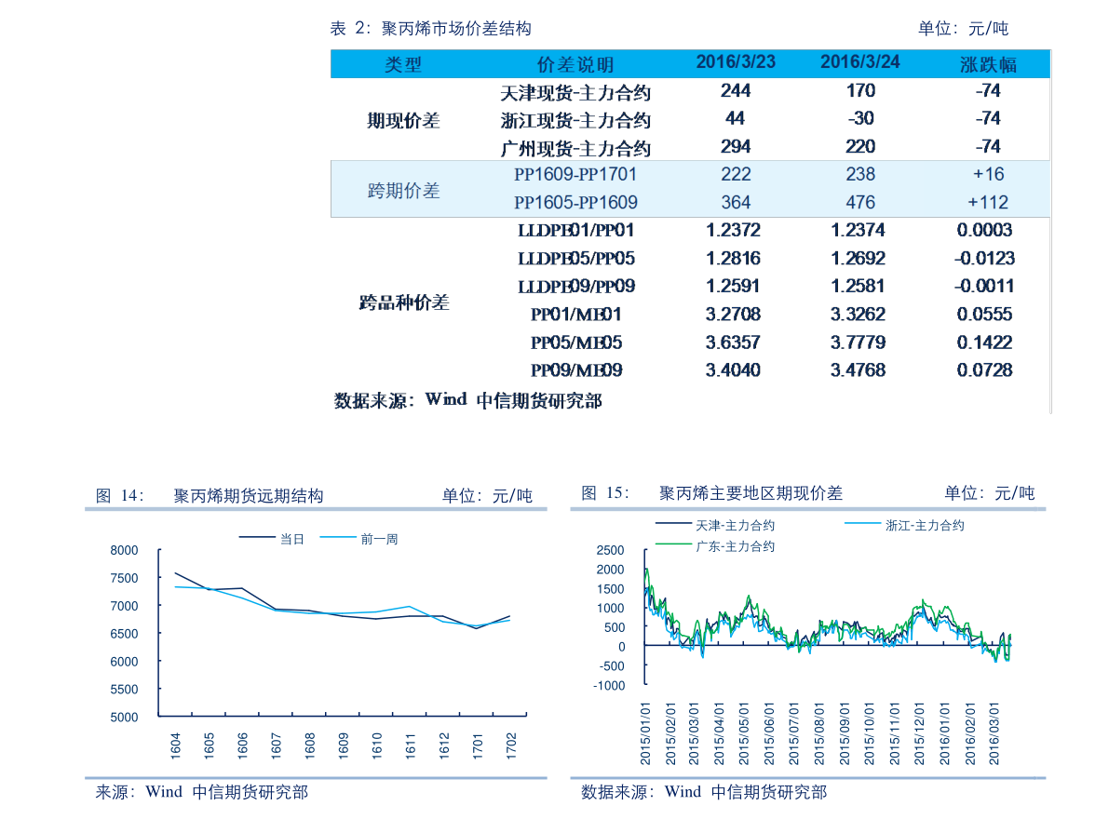Click the +112 change value
The width and height of the screenshot is (1109, 819).
(x=988, y=202)
